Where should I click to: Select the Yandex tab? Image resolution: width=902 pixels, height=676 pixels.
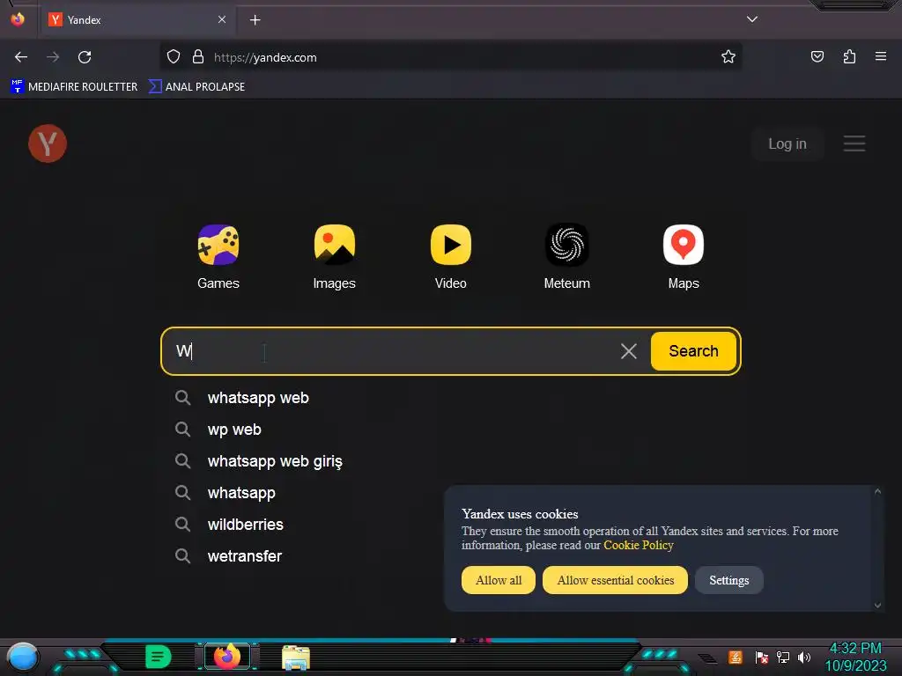(138, 20)
